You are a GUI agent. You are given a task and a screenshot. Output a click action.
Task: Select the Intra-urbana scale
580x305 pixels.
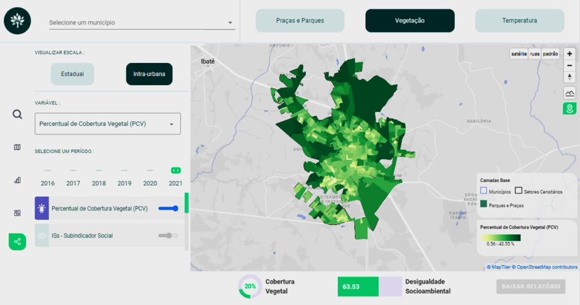pos(149,74)
